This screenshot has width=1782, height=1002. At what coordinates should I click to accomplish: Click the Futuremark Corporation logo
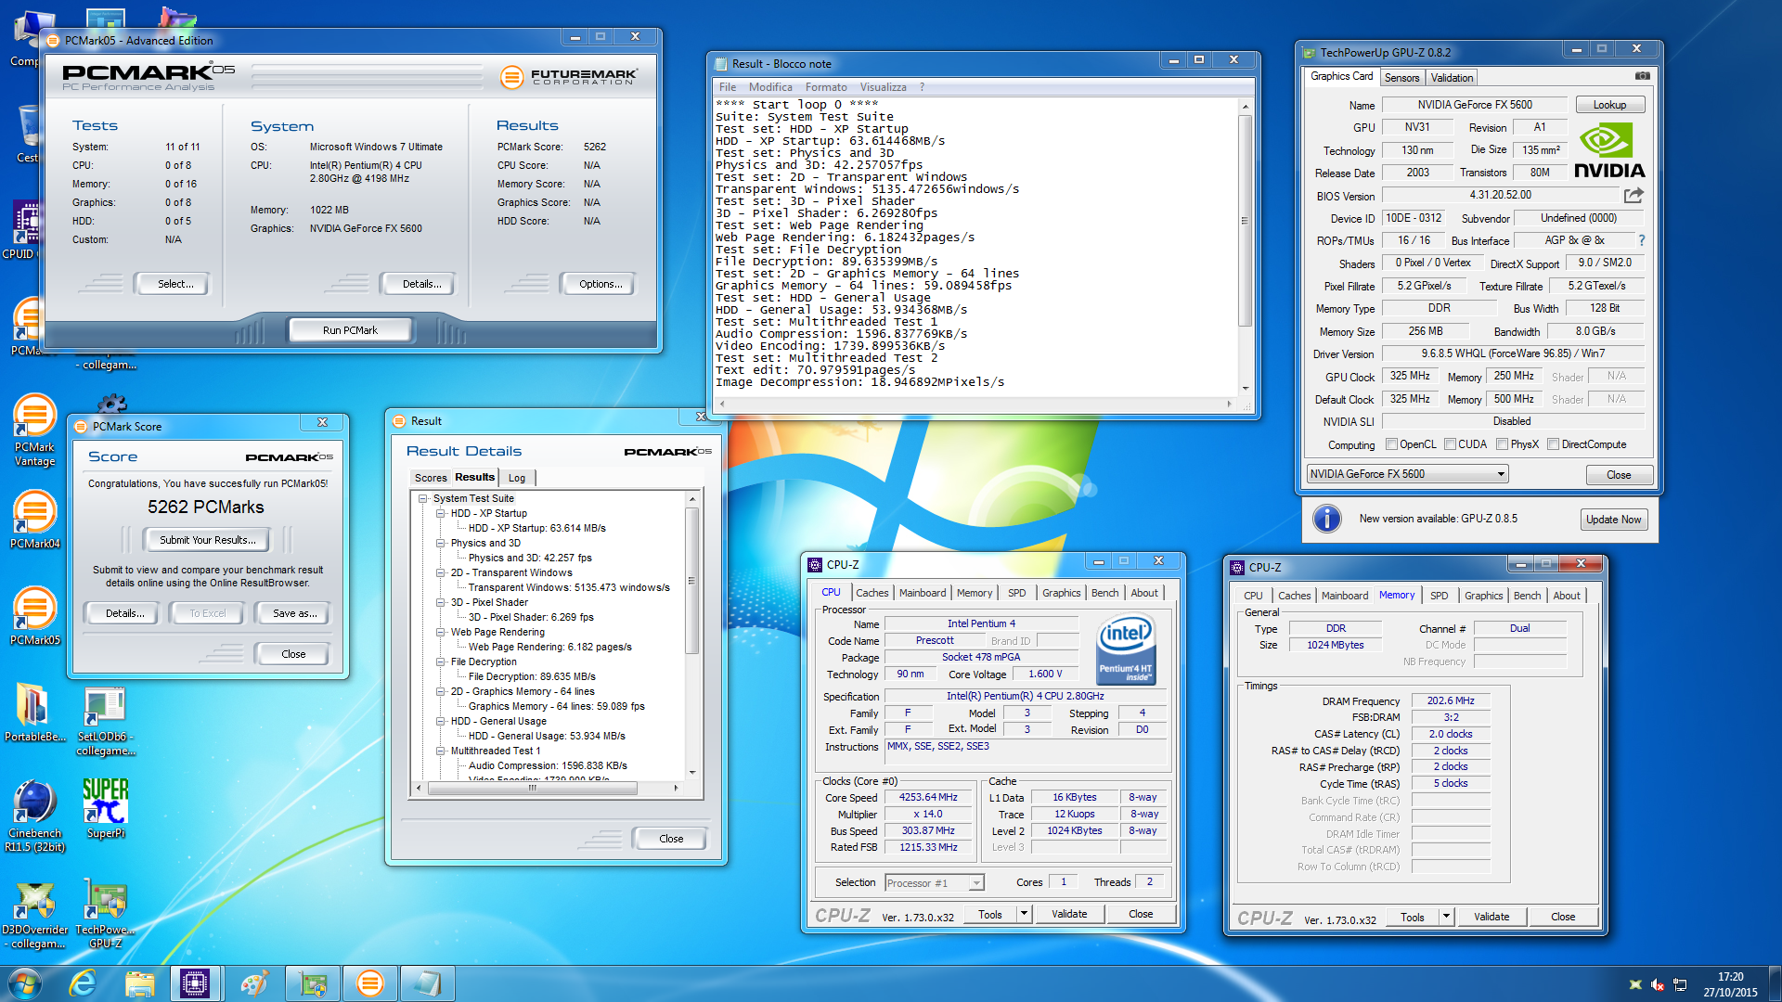click(568, 77)
